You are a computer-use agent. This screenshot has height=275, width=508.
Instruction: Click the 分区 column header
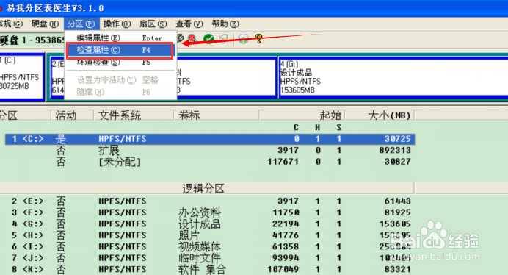pos(25,115)
